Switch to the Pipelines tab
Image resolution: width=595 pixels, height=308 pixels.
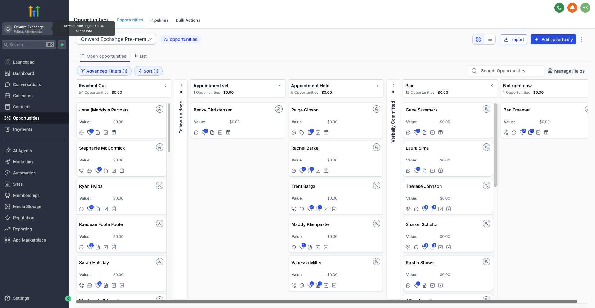click(x=159, y=20)
